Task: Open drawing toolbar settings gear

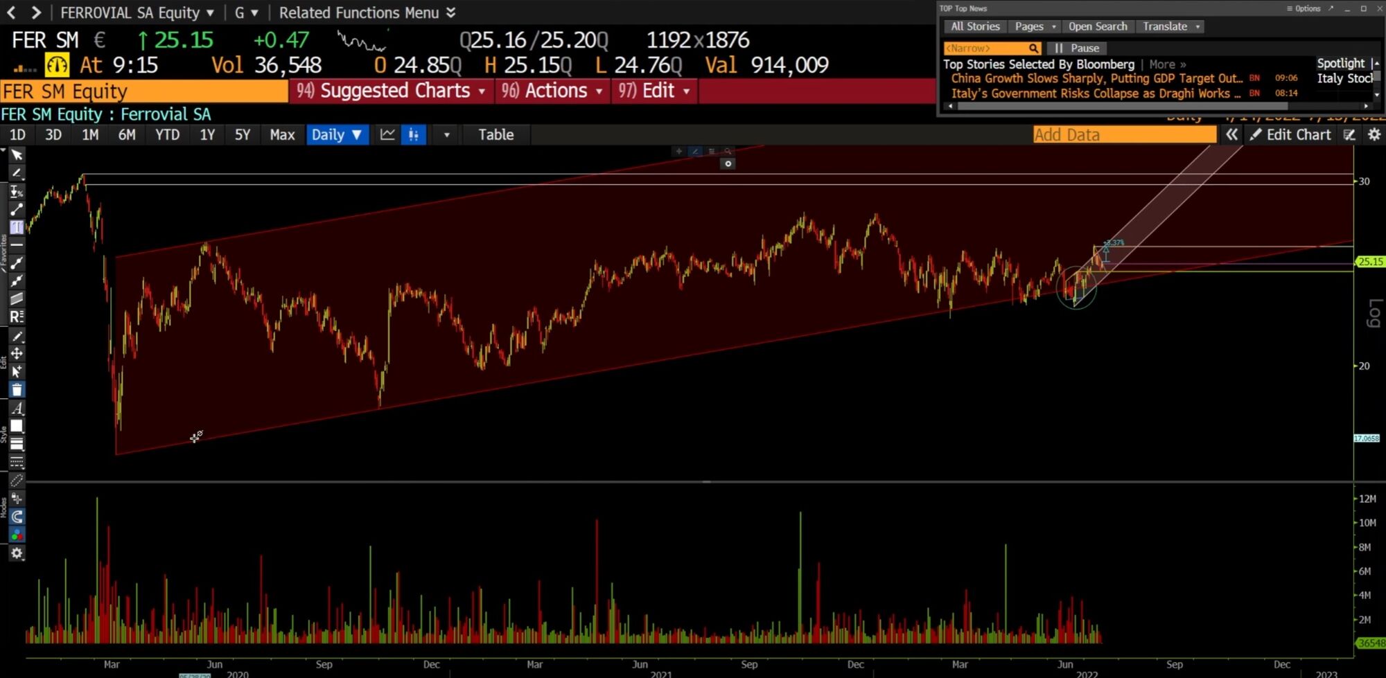Action: (17, 553)
